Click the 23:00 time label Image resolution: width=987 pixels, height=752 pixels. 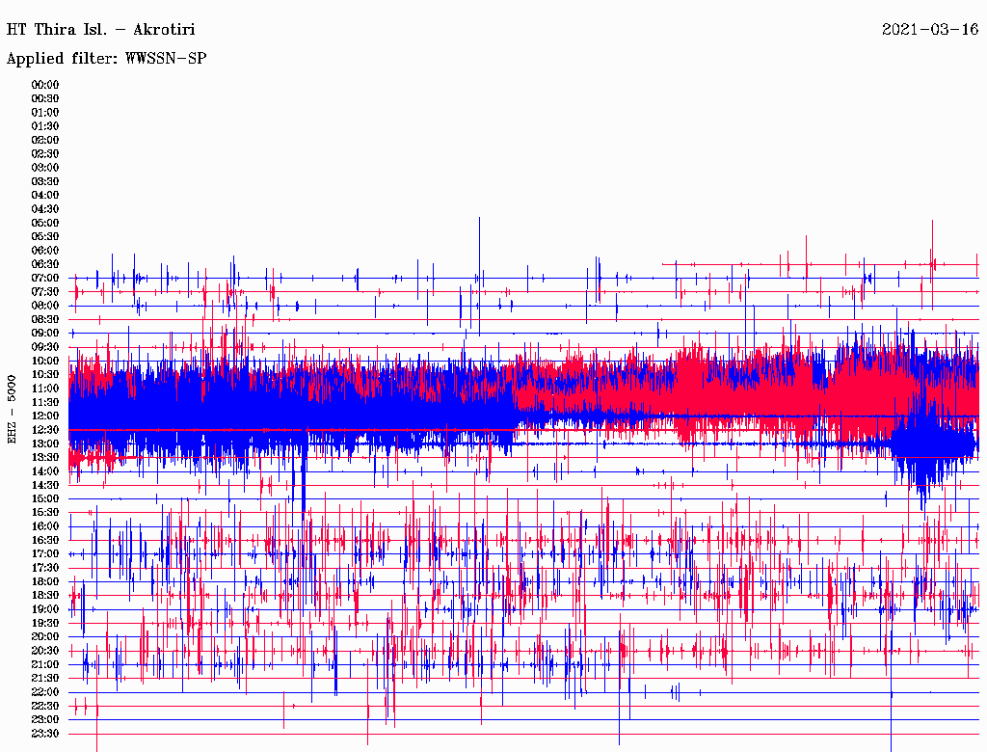point(45,720)
